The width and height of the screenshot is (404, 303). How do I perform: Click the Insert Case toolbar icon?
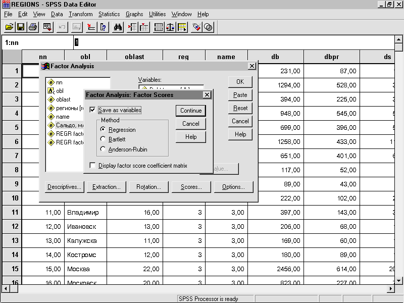pos(132,27)
